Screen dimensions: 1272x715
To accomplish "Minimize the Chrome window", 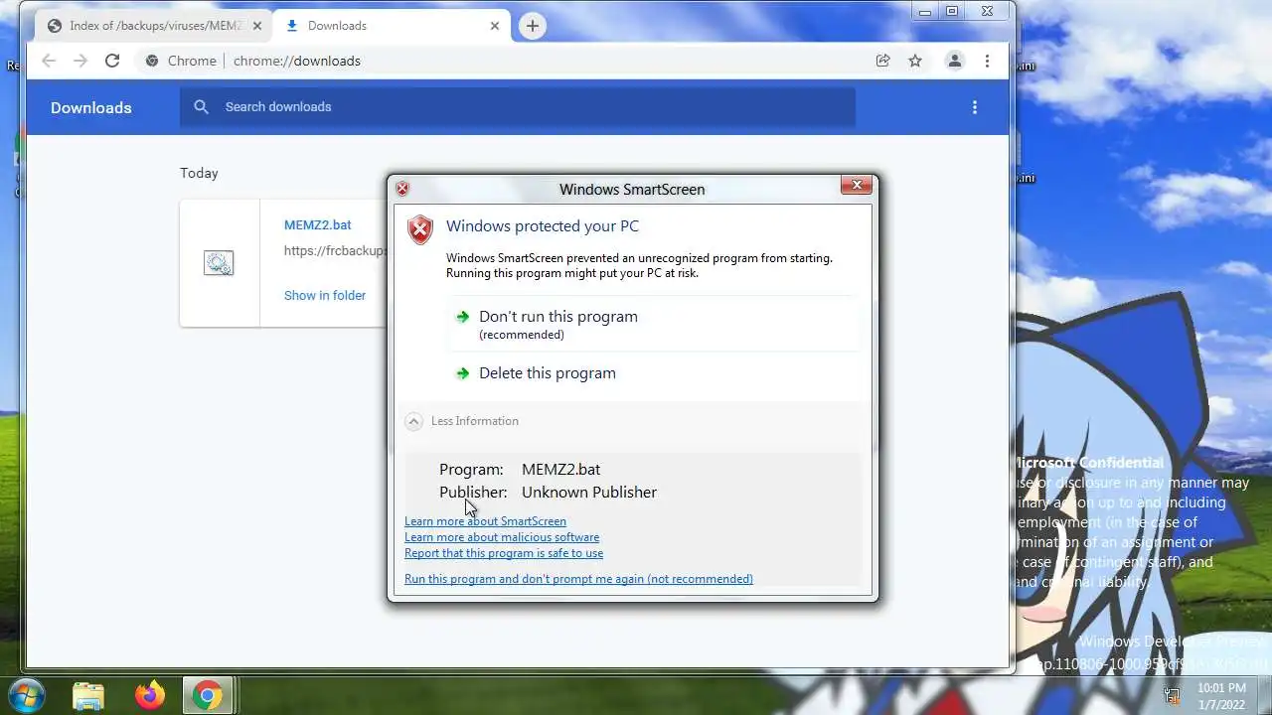I will pos(925,12).
